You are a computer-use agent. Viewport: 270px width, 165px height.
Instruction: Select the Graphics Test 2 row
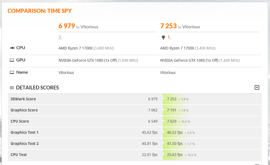coord(135,144)
